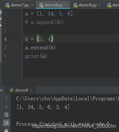Toggle soft-wrap in the run console

pyautogui.click(x=6, y=115)
